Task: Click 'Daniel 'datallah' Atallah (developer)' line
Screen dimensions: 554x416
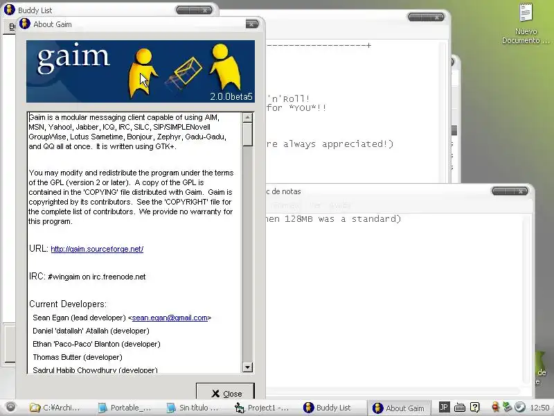Action: [x=91, y=331]
